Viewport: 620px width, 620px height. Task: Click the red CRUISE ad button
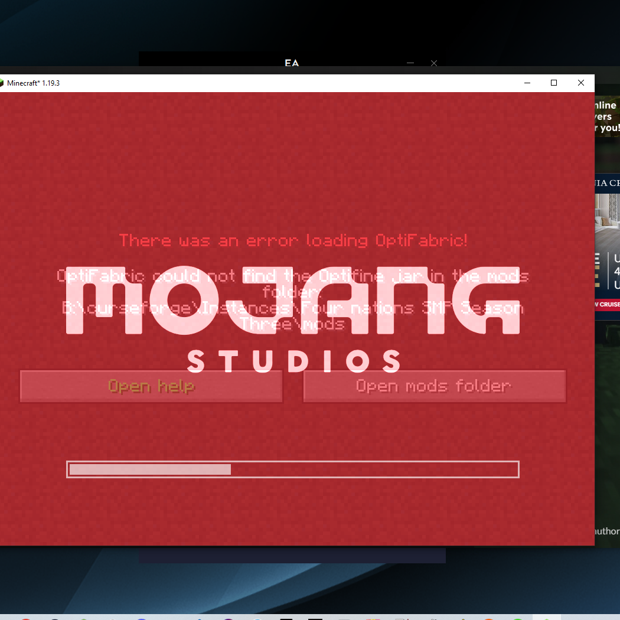(607, 305)
